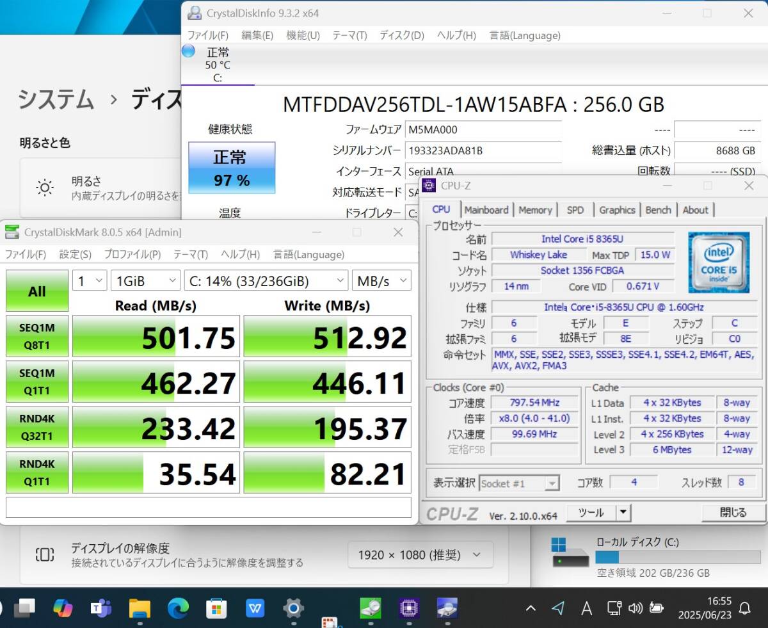Open clock showing 16:55 2025/06/23

705,608
